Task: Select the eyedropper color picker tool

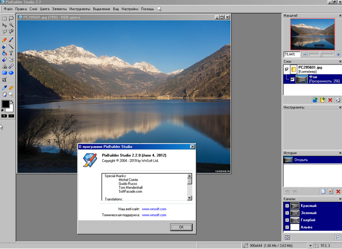Action: tap(4, 88)
